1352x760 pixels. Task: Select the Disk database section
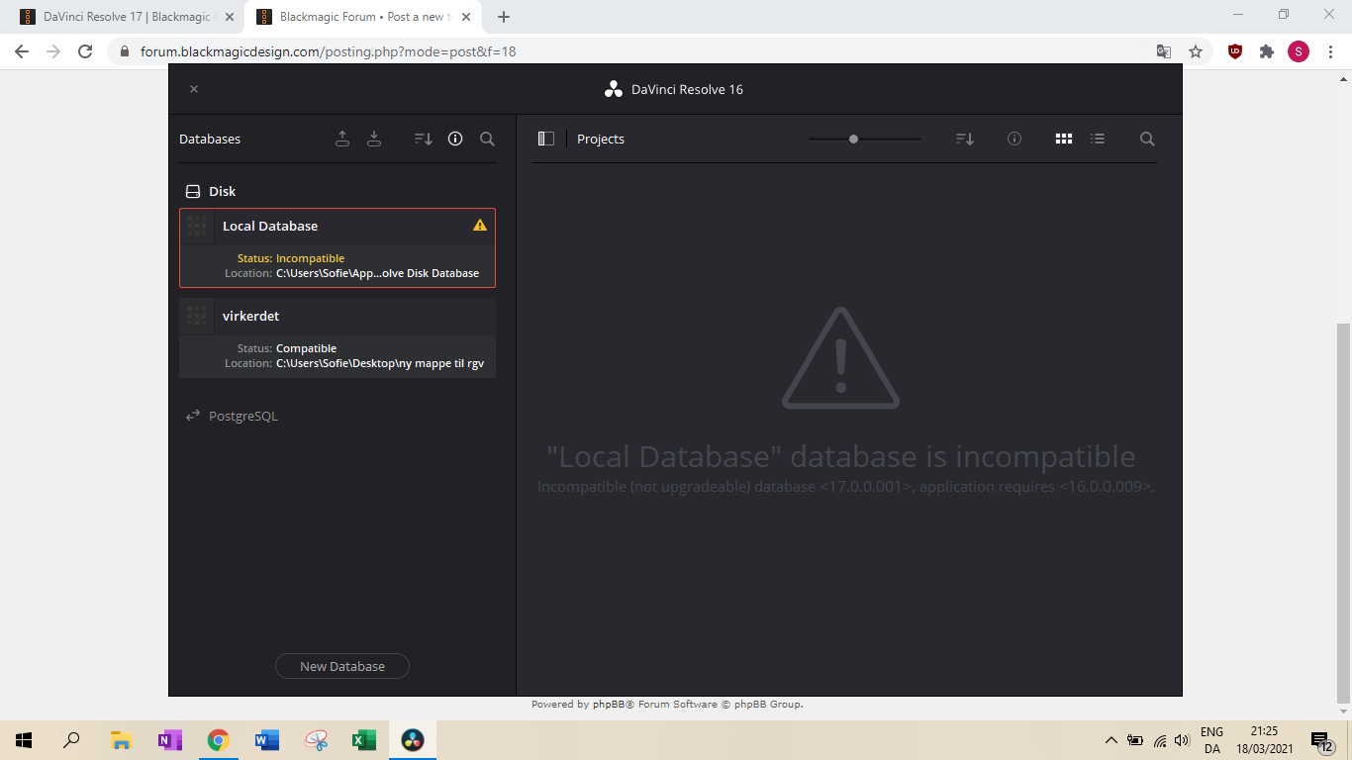[x=211, y=191]
